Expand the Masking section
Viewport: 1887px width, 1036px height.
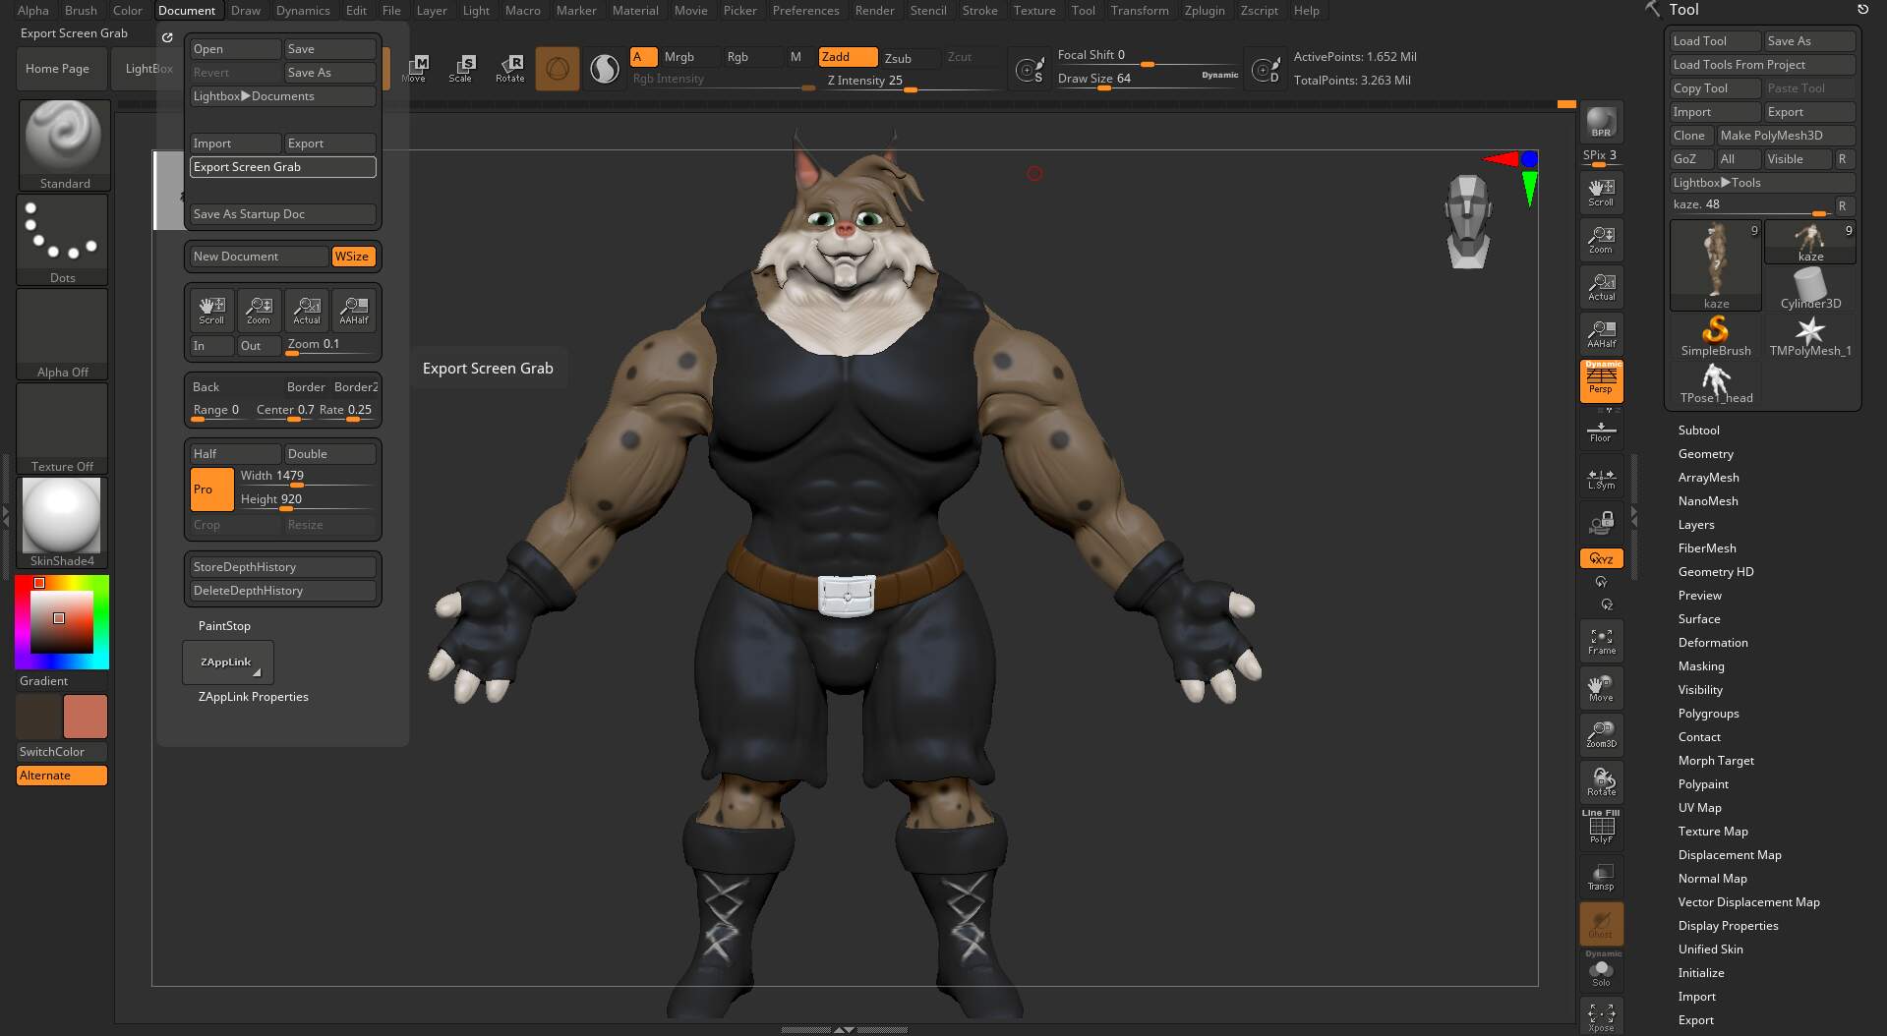coord(1700,666)
